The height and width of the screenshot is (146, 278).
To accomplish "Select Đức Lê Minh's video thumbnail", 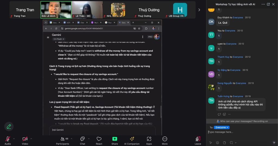I will pyautogui.click(x=56, y=10).
